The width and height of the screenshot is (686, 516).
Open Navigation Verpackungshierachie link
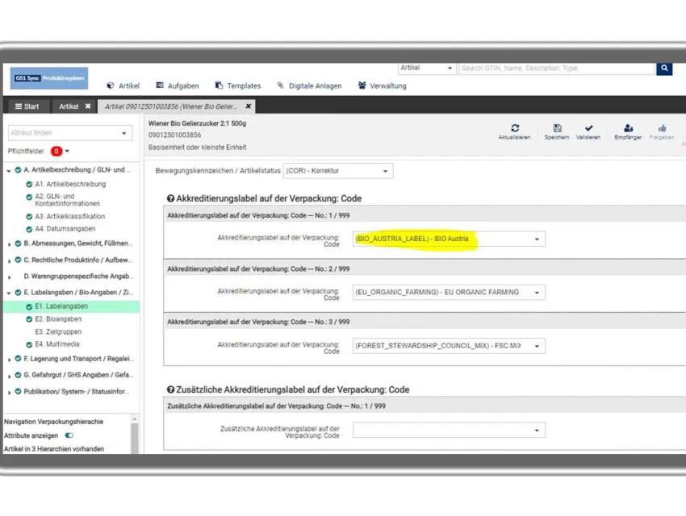click(x=52, y=421)
